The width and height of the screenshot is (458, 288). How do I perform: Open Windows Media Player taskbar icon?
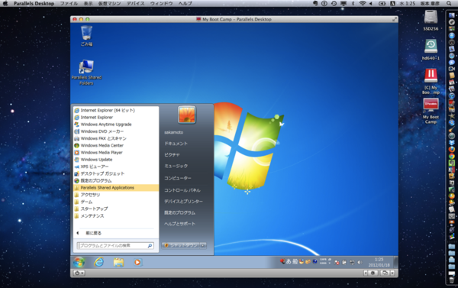pyautogui.click(x=137, y=262)
